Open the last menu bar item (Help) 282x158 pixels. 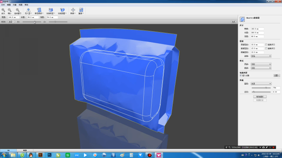tap(27, 5)
